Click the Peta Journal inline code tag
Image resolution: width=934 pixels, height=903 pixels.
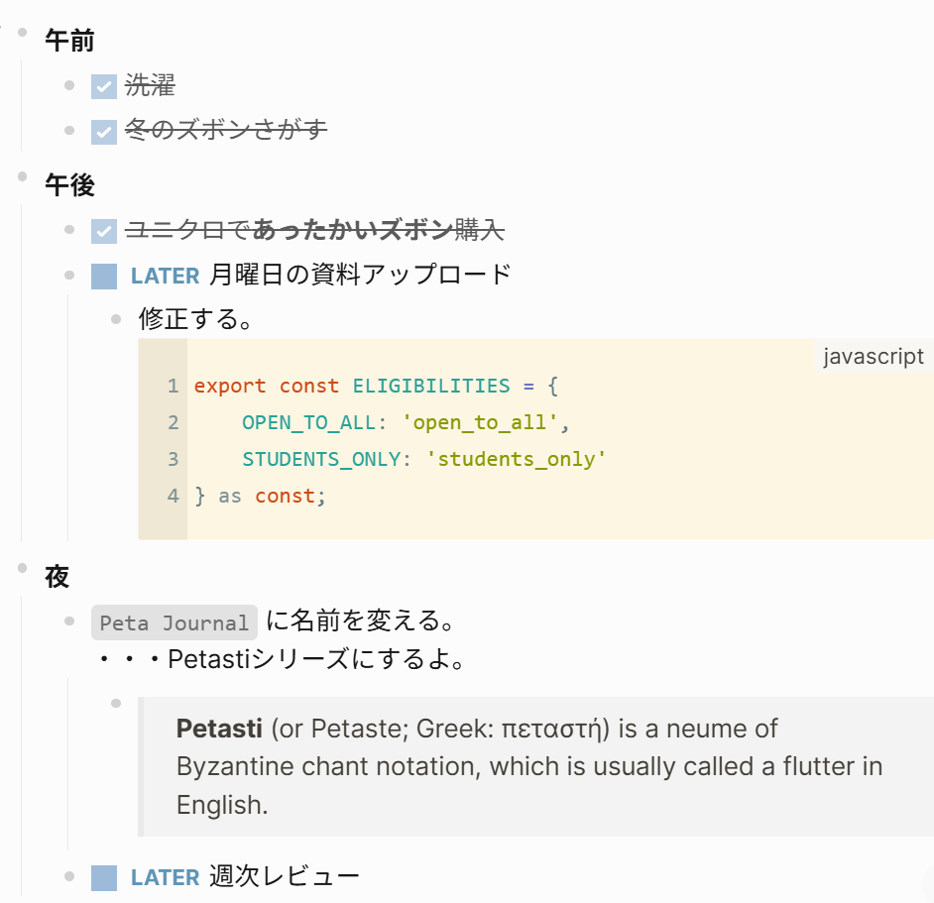pyautogui.click(x=174, y=622)
